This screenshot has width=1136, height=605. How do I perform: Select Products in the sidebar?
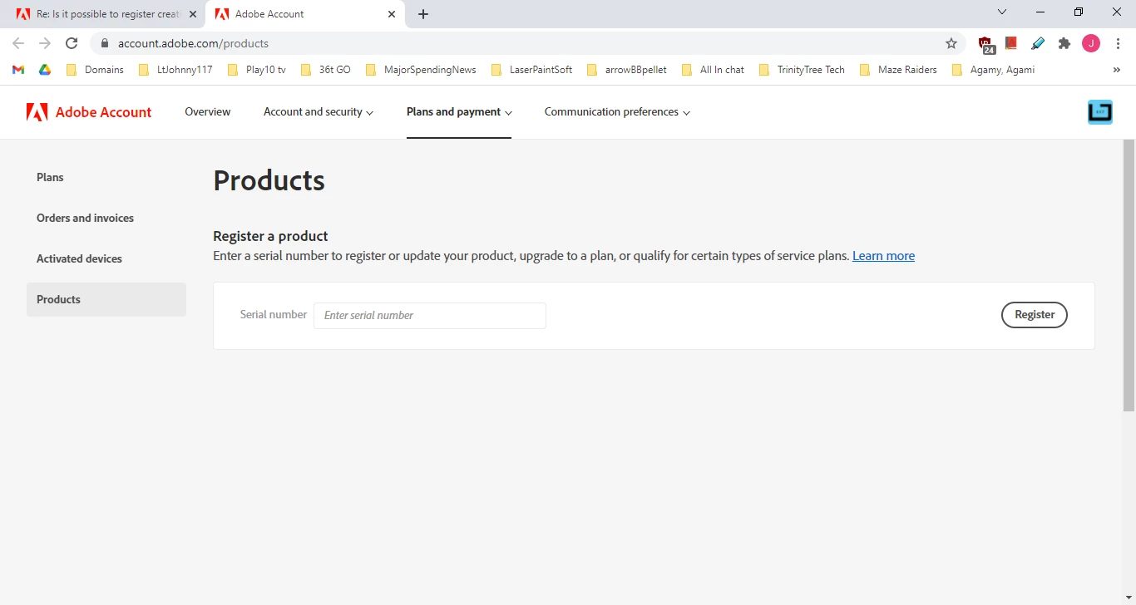pyautogui.click(x=106, y=299)
